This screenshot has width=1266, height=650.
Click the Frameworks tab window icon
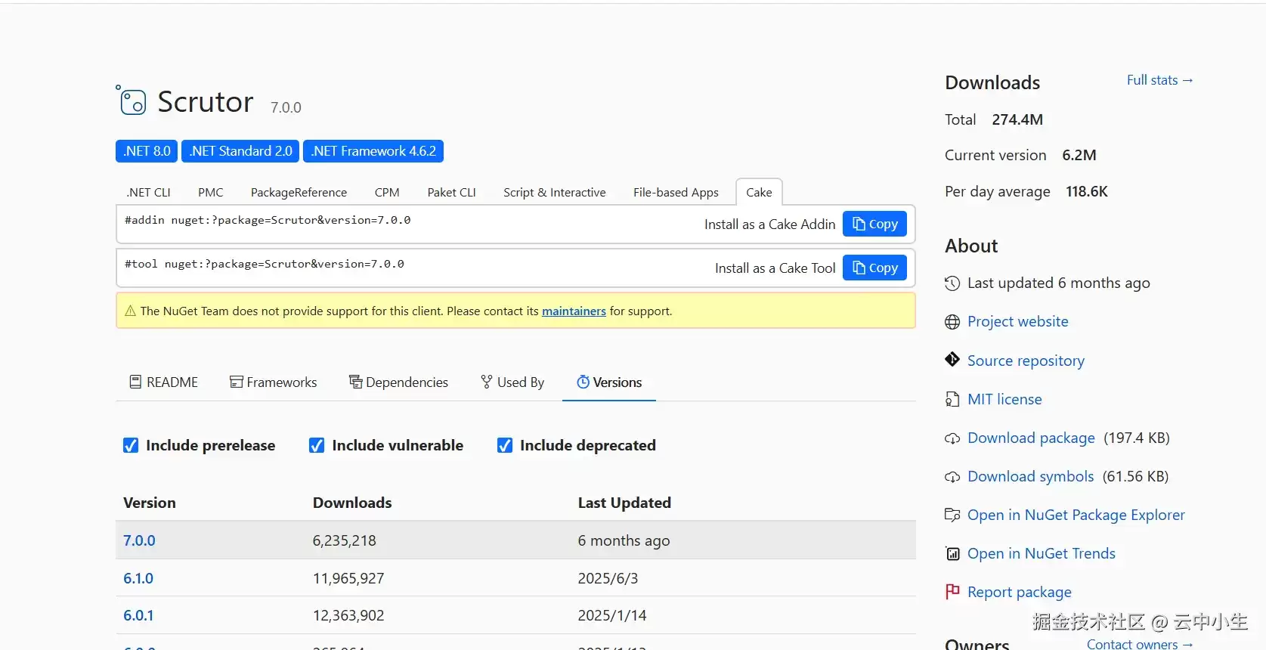[237, 382]
